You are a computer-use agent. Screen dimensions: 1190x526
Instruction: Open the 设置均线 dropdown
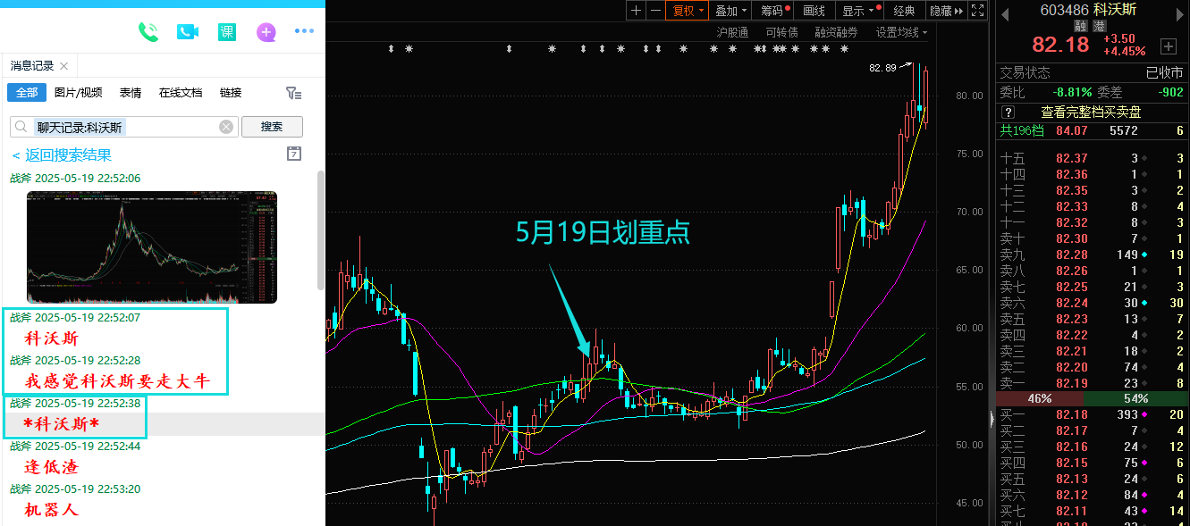tap(901, 32)
